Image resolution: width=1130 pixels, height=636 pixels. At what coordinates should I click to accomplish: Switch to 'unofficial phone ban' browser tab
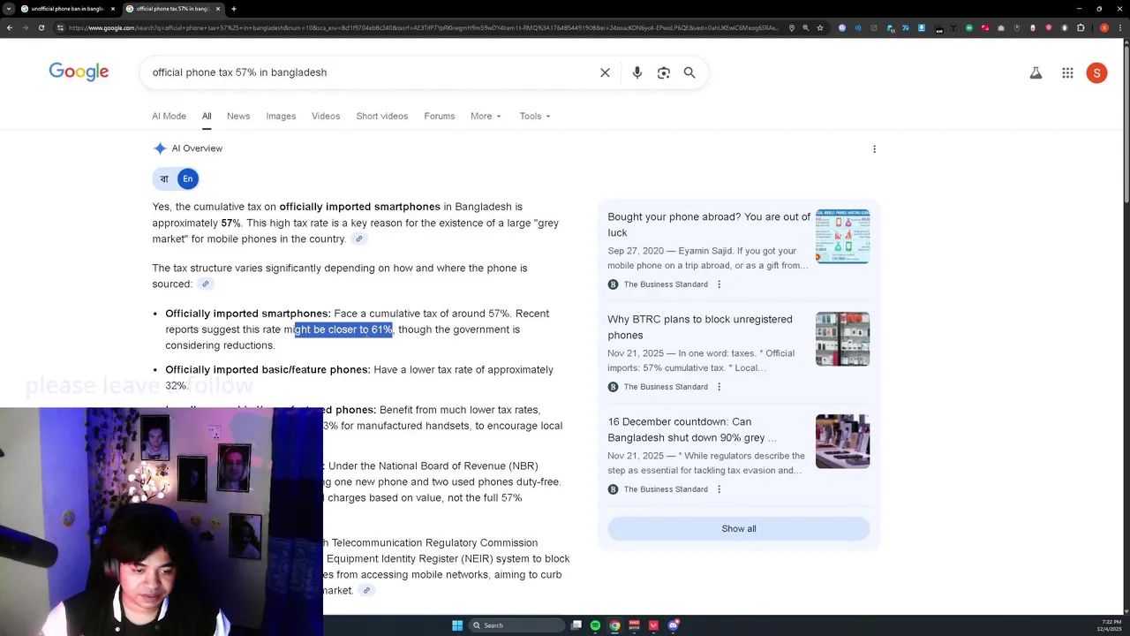tap(67, 9)
